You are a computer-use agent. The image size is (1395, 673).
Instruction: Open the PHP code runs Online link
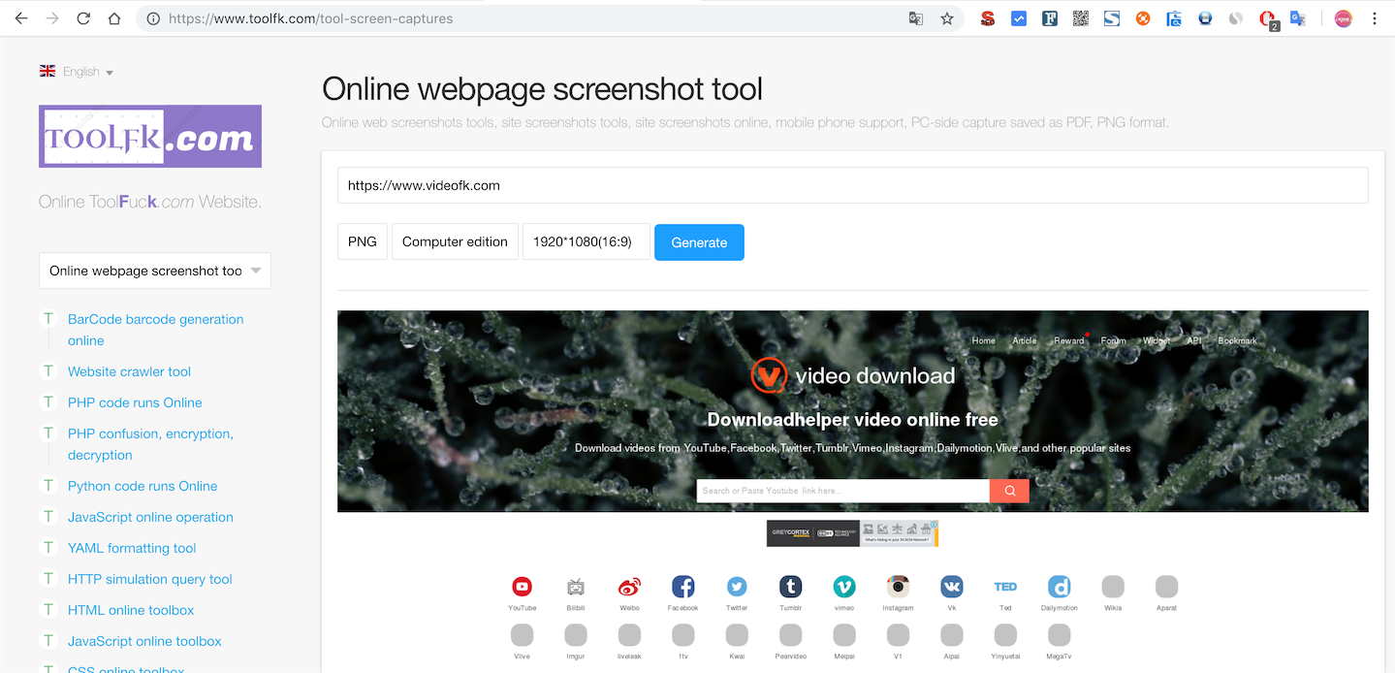(135, 402)
